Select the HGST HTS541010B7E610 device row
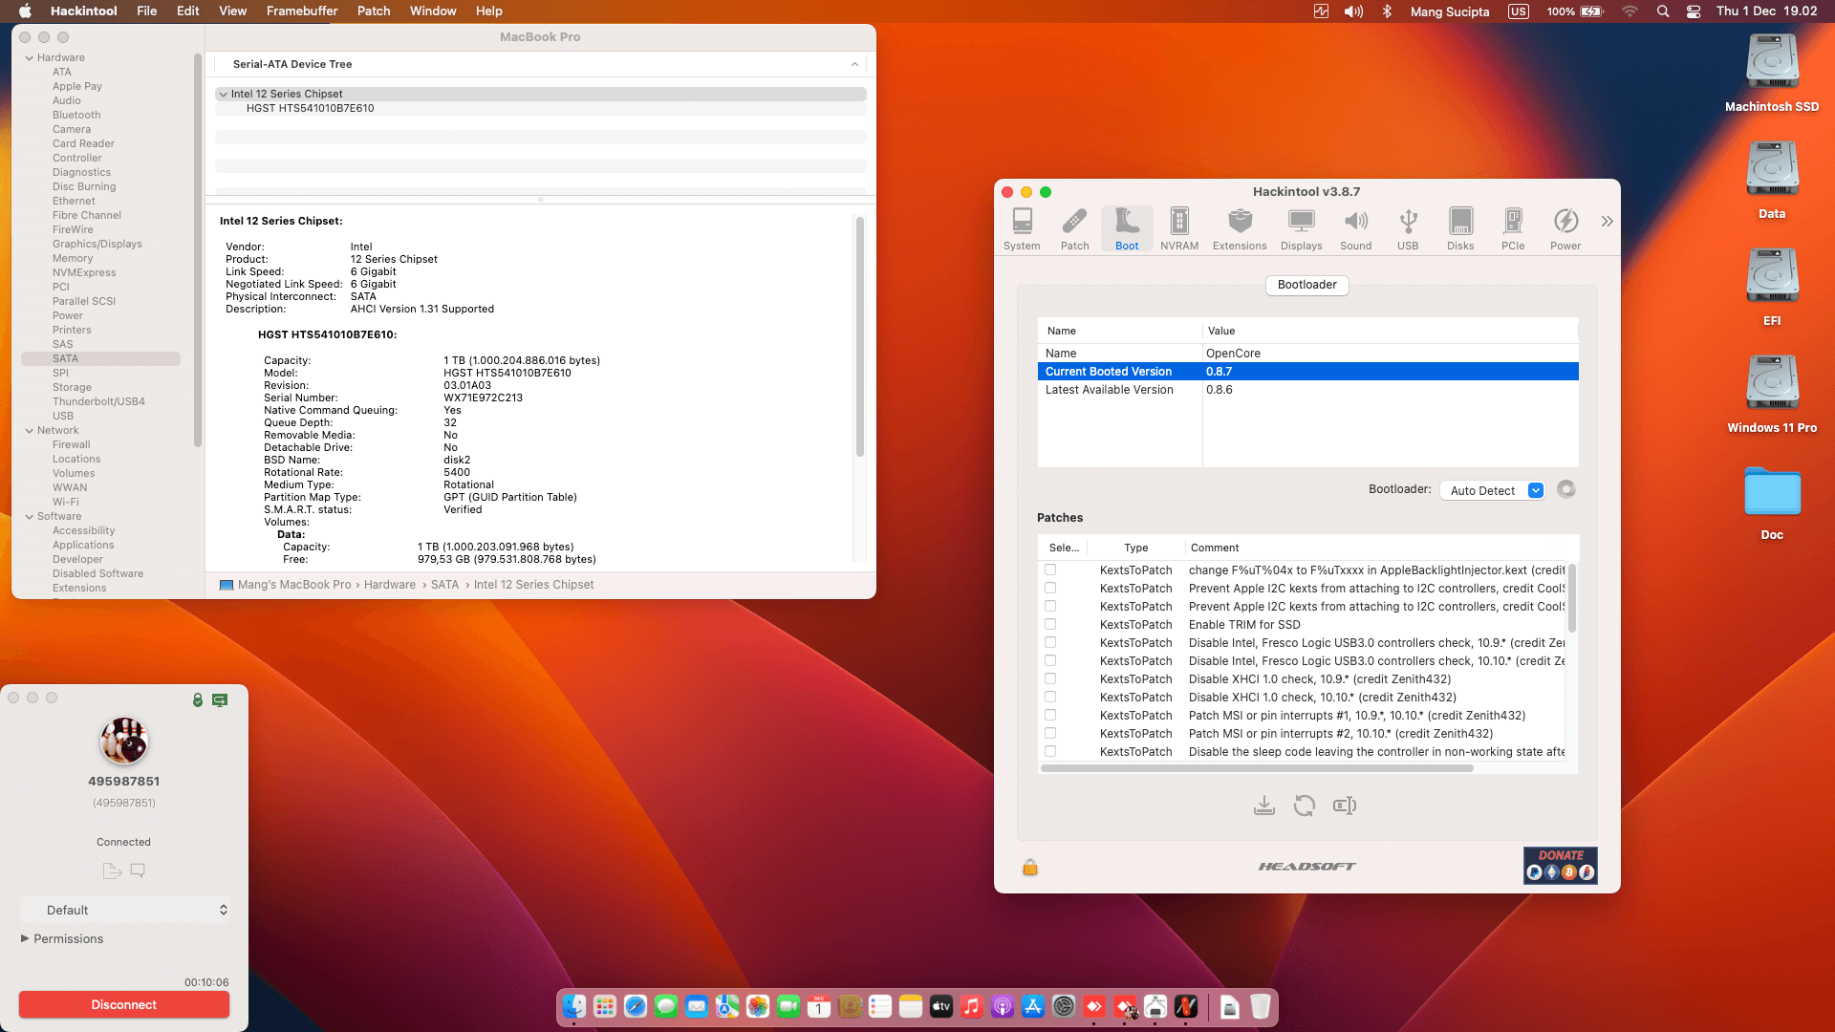This screenshot has width=1835, height=1032. [541, 108]
